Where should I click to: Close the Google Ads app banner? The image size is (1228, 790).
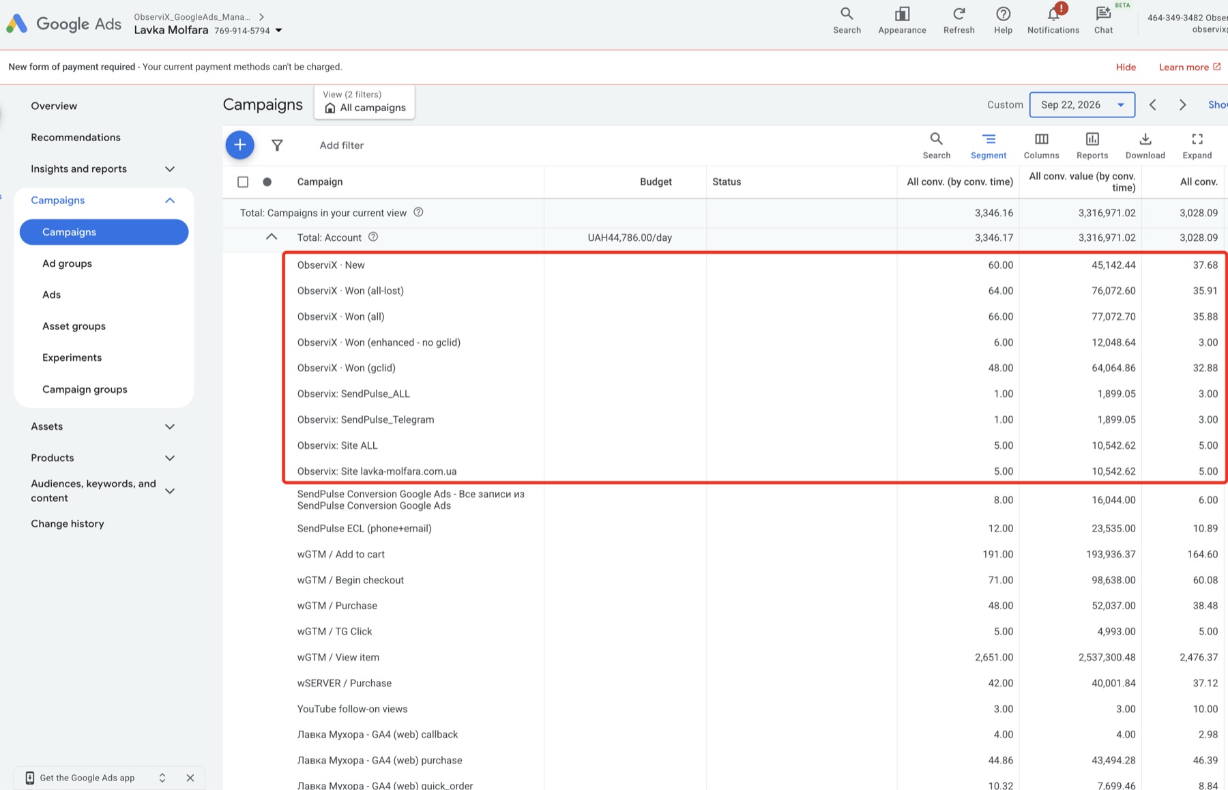click(x=190, y=778)
